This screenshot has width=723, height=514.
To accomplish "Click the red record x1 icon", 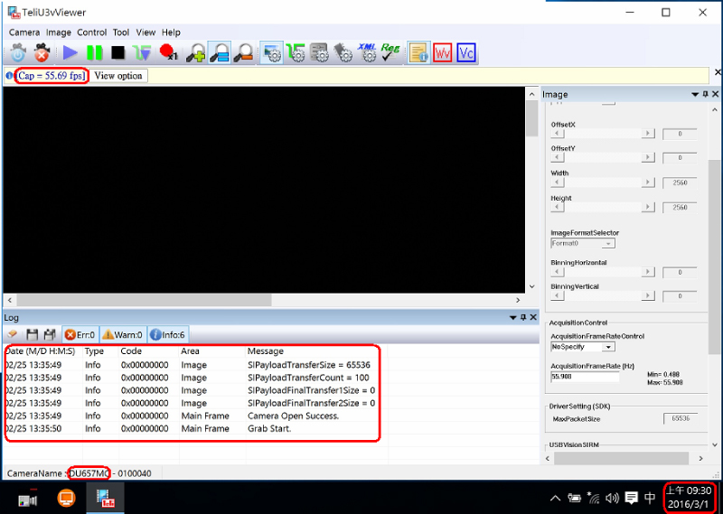I will click(168, 54).
